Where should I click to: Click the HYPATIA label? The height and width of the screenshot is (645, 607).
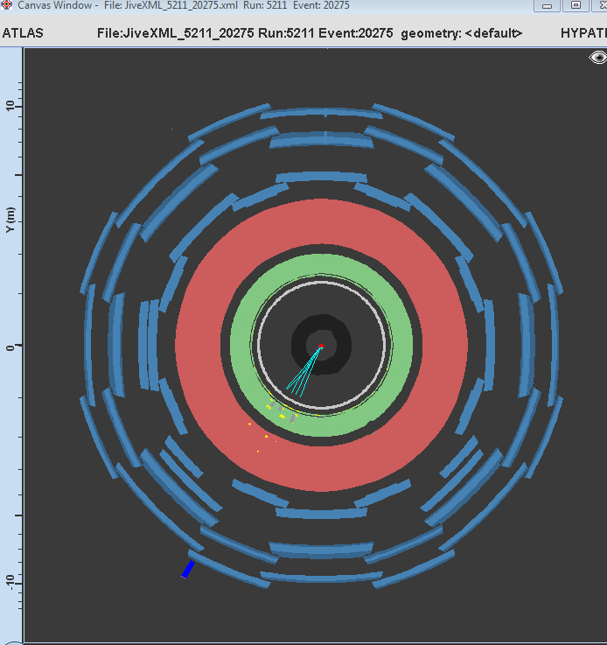(583, 33)
